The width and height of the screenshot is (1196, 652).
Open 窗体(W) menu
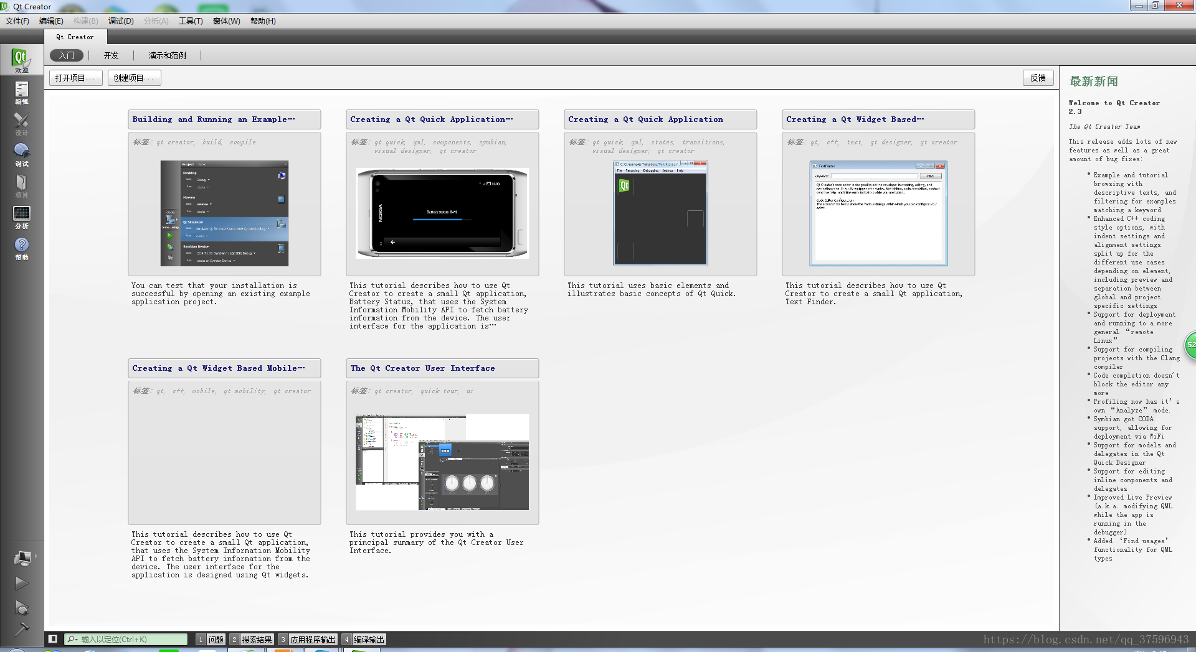(226, 21)
